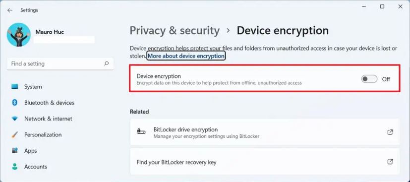The width and height of the screenshot is (410, 182).
Task: Click the Bluetooth icon in sidebar
Action: point(15,103)
